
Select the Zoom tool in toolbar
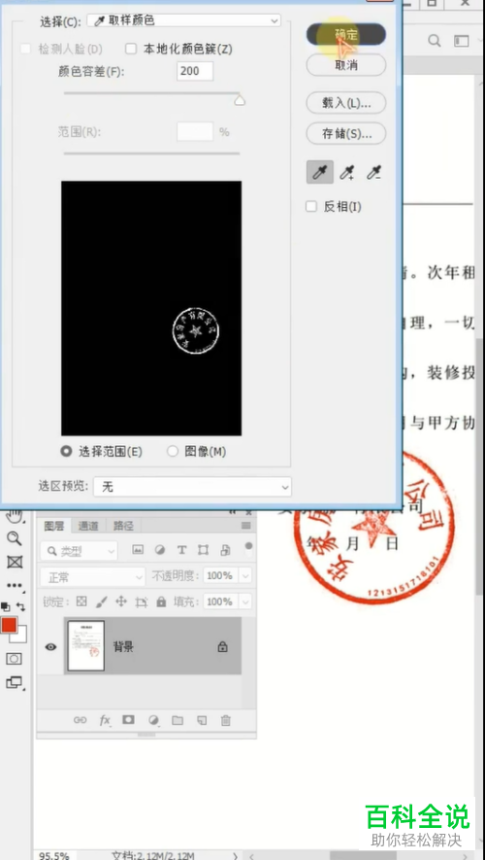click(15, 538)
